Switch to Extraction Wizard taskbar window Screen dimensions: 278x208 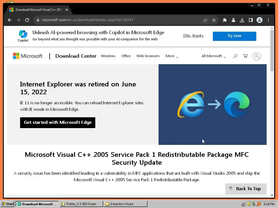125,204
